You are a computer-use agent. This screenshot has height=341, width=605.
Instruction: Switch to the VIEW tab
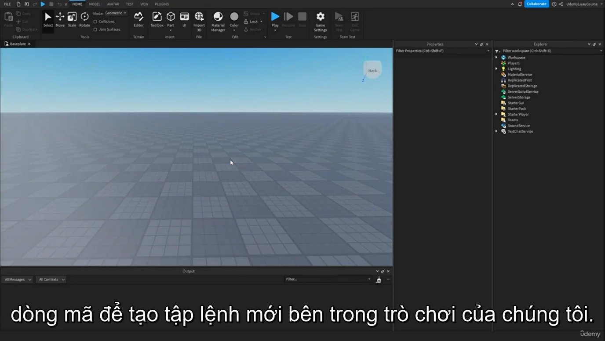click(144, 4)
